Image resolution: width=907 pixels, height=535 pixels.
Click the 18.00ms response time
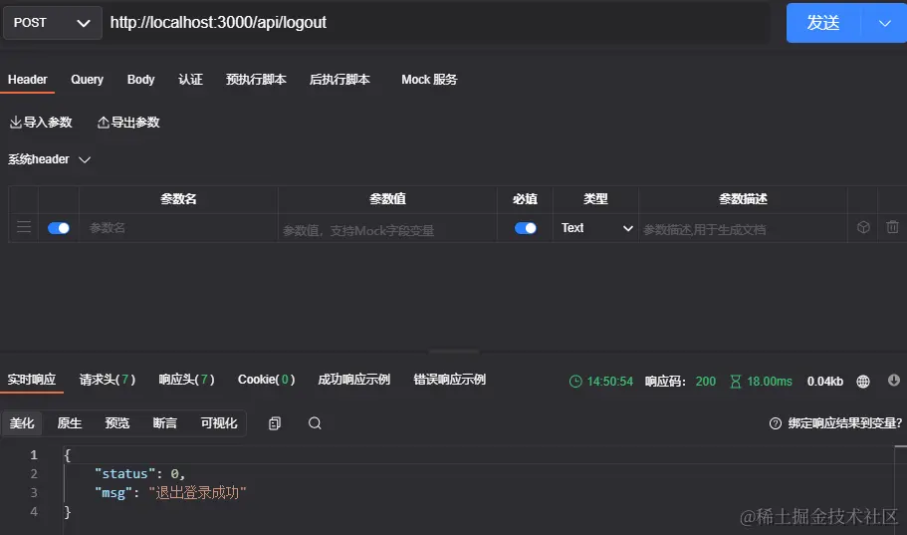770,381
